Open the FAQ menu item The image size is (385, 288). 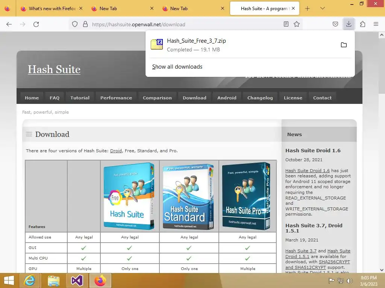(x=55, y=98)
